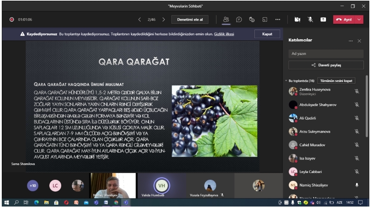Toggle Zenfira Huseynova's microphone icon

coord(356,91)
